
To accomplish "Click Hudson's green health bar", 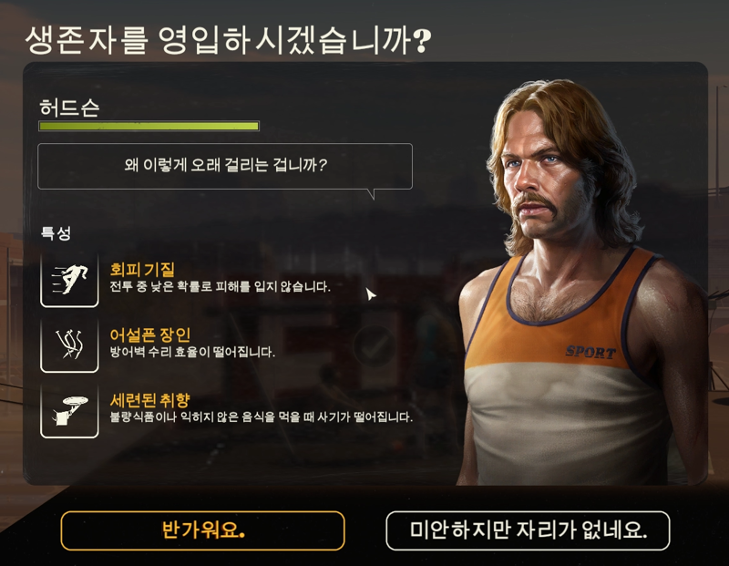I will coord(149,126).
